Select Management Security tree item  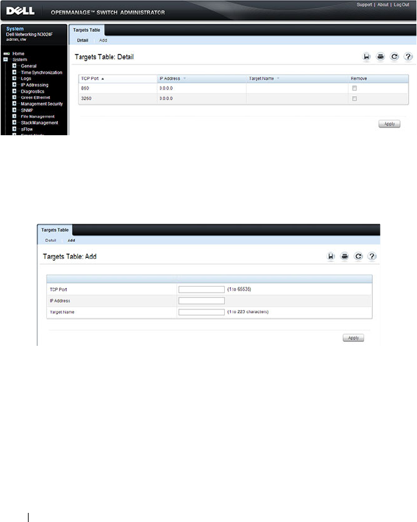click(x=42, y=104)
